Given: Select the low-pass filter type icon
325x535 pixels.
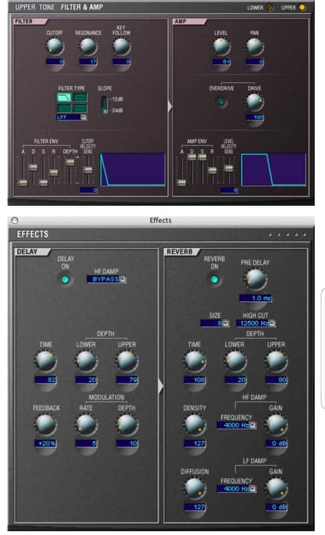Looking at the screenshot, I should (x=64, y=98).
